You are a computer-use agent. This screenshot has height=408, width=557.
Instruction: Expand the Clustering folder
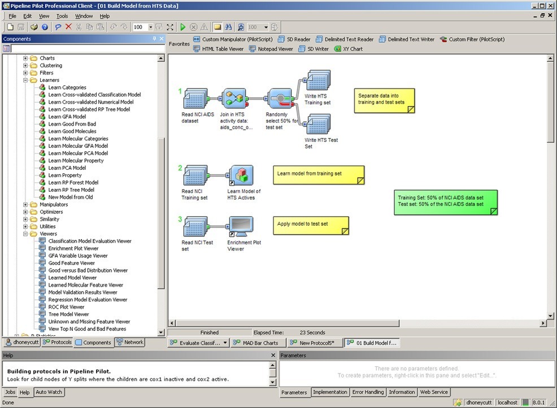(25, 65)
